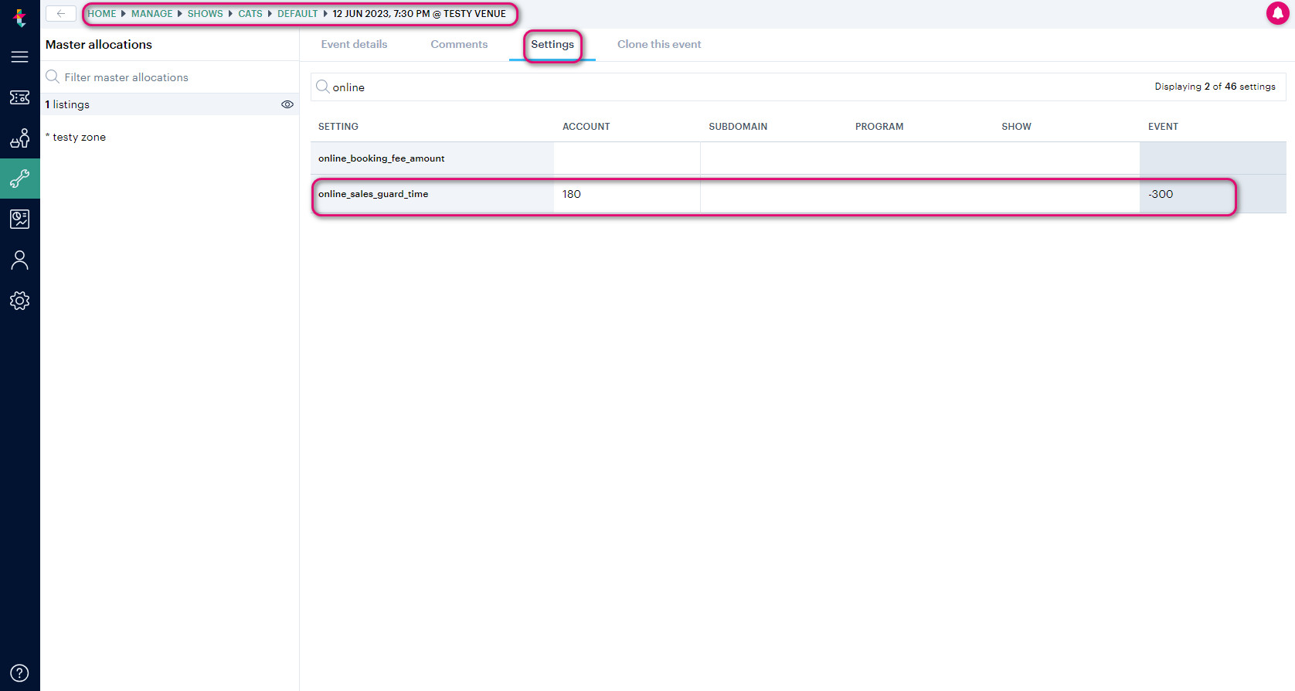
Task: Select the online_booking_fee_amount setting
Action: click(382, 158)
